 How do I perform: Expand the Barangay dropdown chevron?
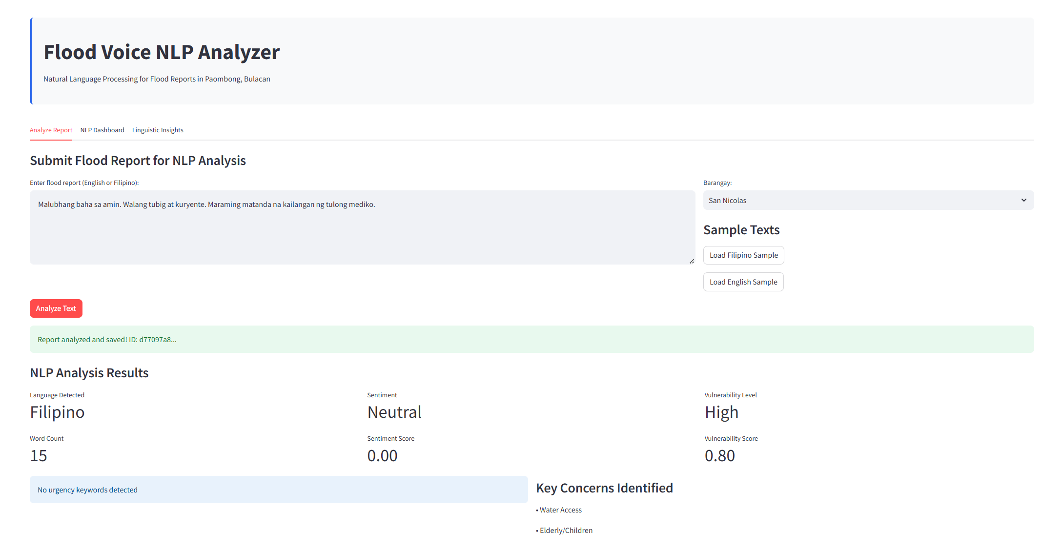click(1023, 200)
